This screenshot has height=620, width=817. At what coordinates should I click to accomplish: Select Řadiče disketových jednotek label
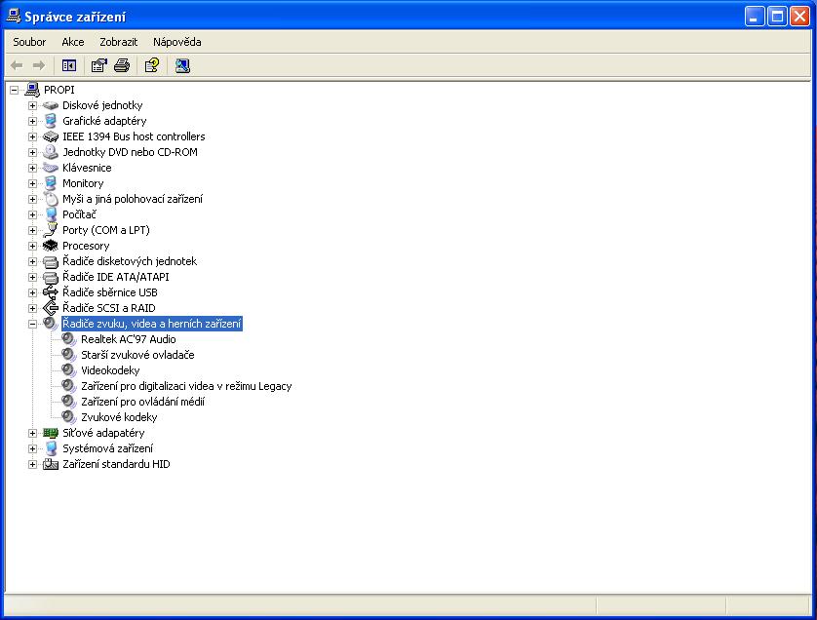pos(130,261)
